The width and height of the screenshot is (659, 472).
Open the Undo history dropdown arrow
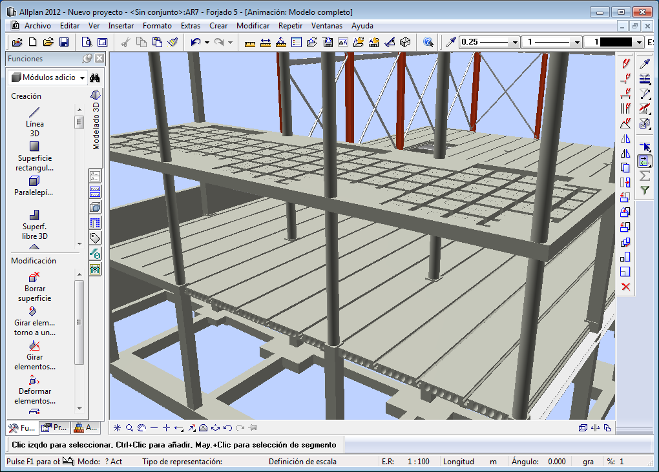click(x=207, y=43)
